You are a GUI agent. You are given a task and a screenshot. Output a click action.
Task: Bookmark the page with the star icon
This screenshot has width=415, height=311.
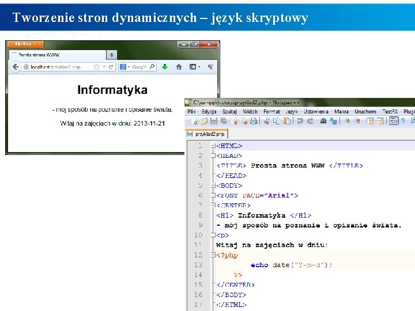click(x=96, y=67)
